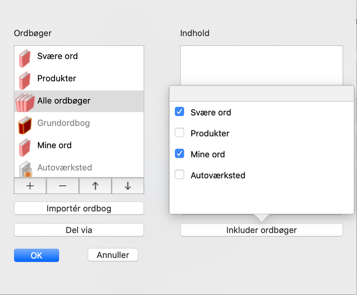
Task: Move dictionary down with down arrow
Action: (x=128, y=186)
